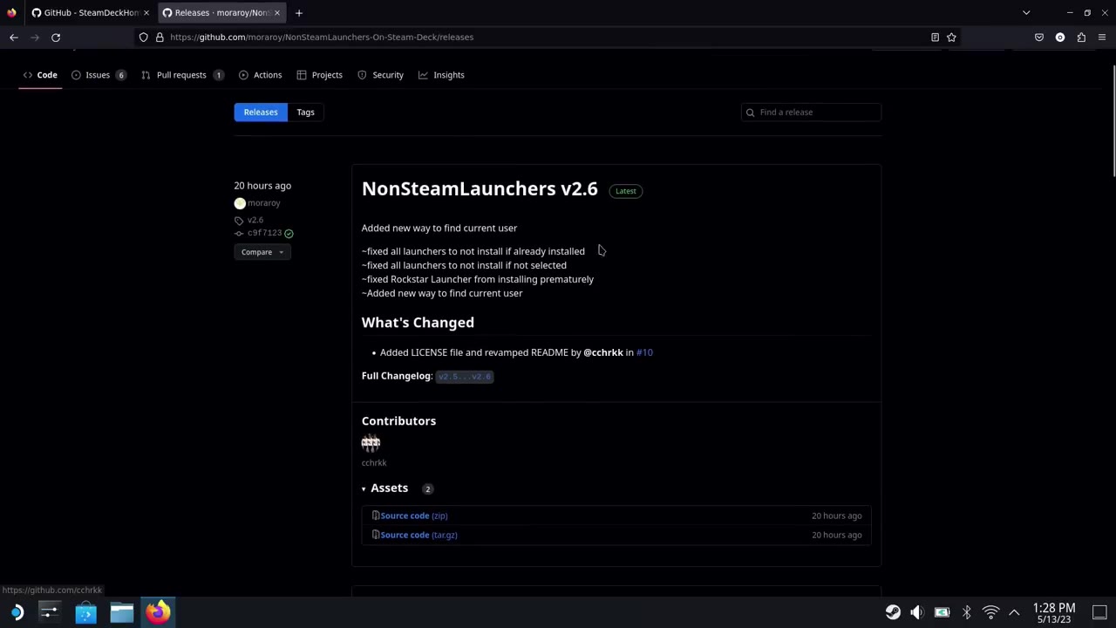The image size is (1116, 628).
Task: Click the Firefox taskbar icon
Action: click(159, 612)
